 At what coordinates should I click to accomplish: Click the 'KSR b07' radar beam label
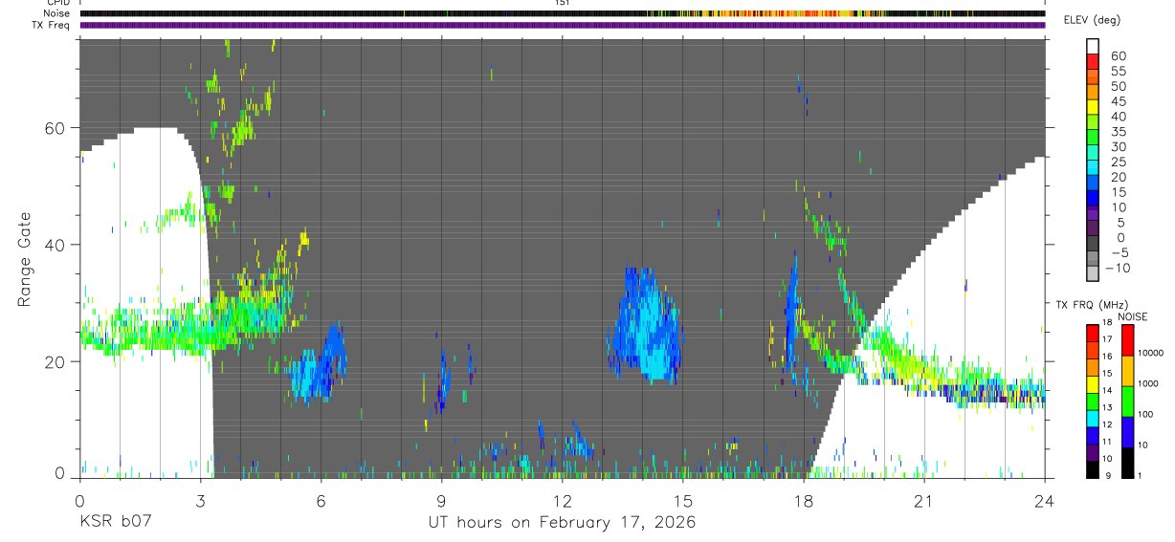tap(114, 522)
